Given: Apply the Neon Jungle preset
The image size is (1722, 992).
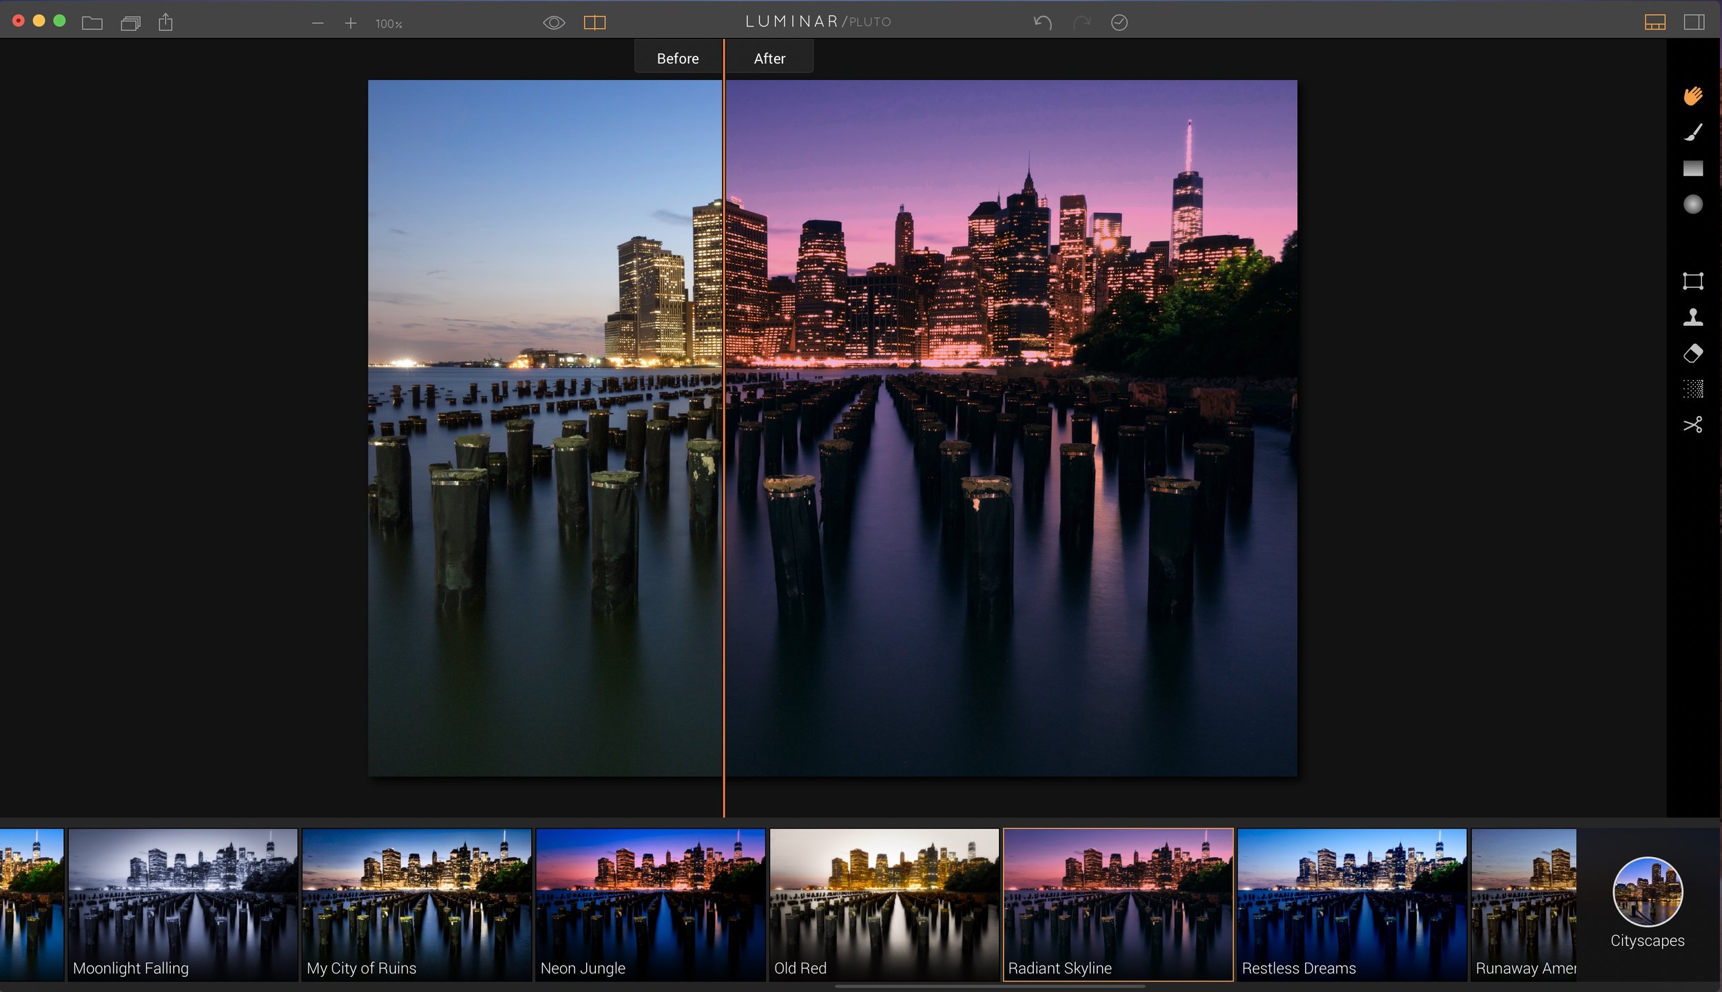Looking at the screenshot, I should (x=650, y=905).
